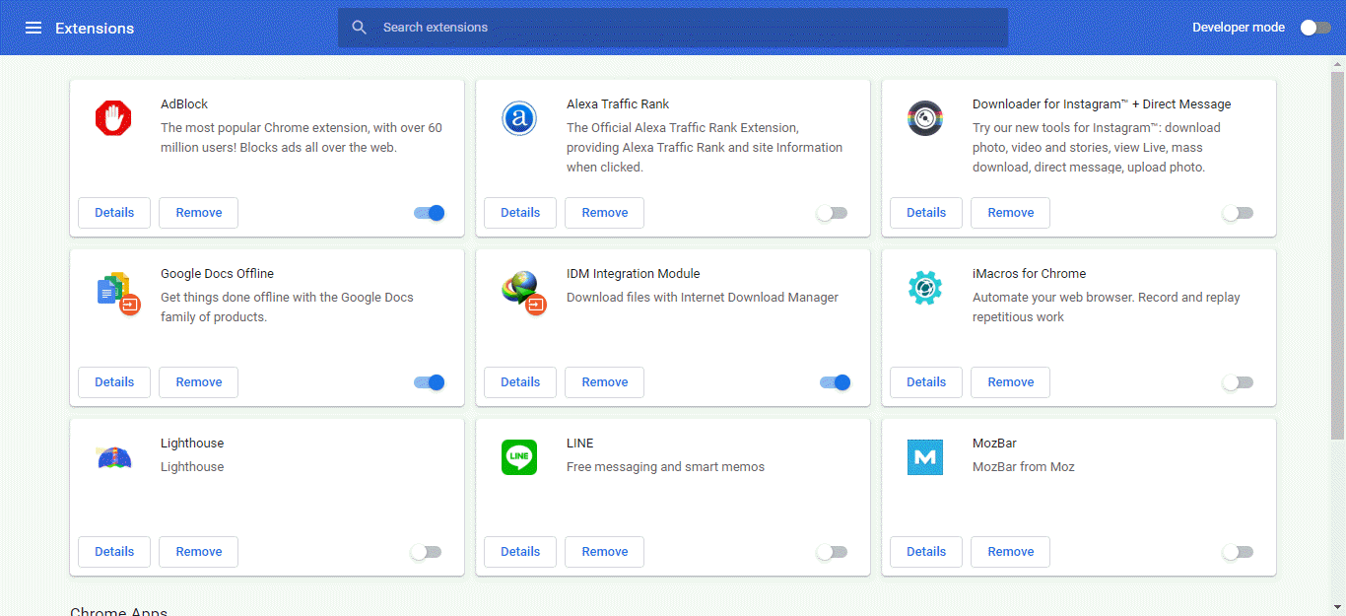The image size is (1346, 616).
Task: Disable IDM Integration Module toggle
Action: click(836, 382)
